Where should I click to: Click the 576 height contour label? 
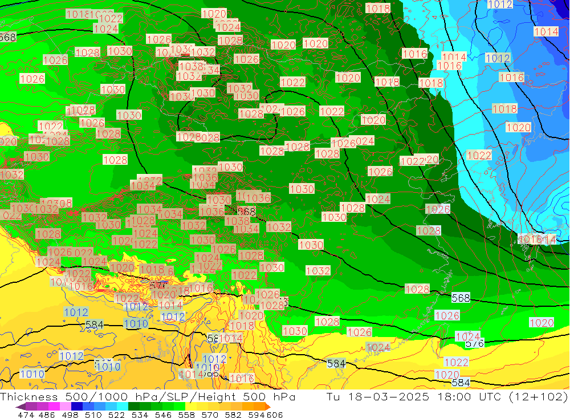coord(475,343)
